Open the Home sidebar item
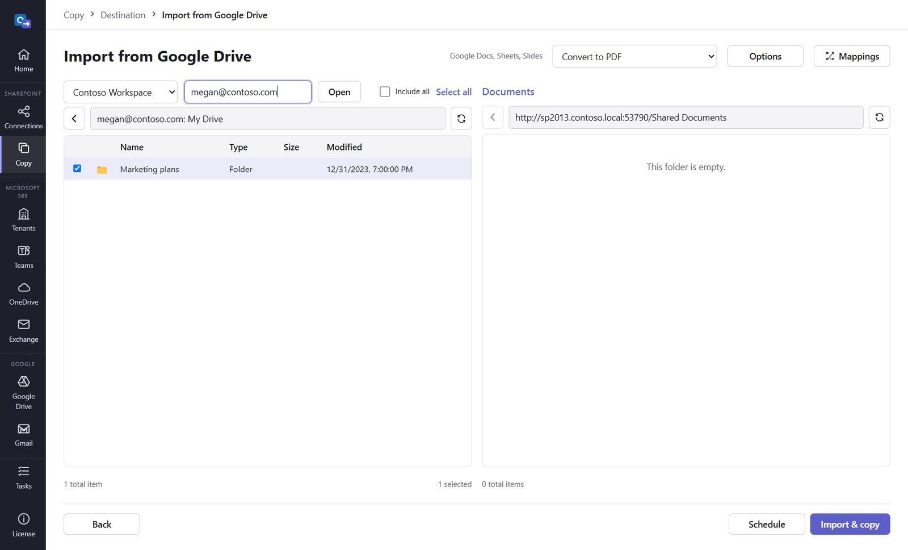 point(23,61)
